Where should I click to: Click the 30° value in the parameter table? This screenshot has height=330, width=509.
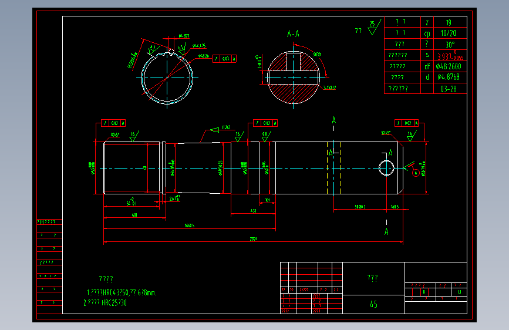(450, 45)
